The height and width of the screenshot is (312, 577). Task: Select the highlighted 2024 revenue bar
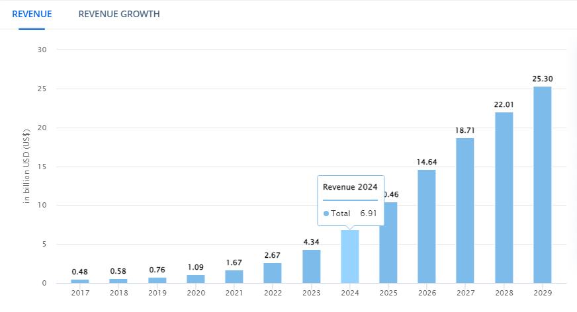(350, 256)
